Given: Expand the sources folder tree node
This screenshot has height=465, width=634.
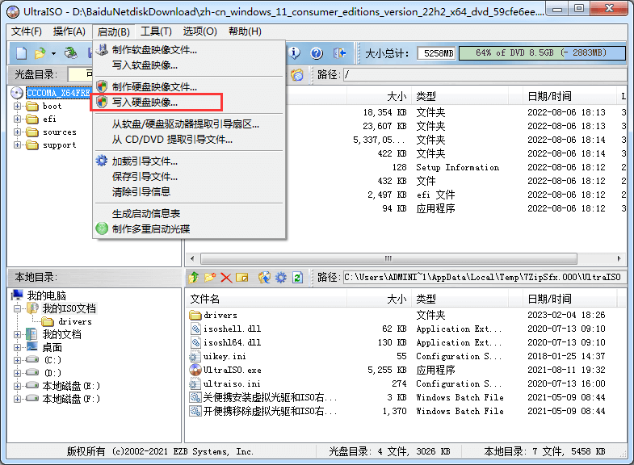Looking at the screenshot, I should click(19, 132).
